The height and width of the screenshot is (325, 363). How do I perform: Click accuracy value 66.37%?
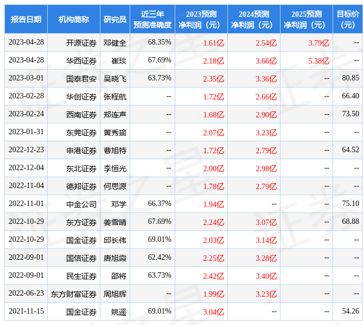click(160, 203)
